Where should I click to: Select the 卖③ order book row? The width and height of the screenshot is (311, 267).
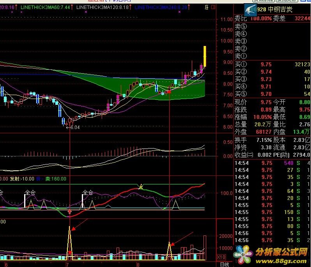point(272,41)
